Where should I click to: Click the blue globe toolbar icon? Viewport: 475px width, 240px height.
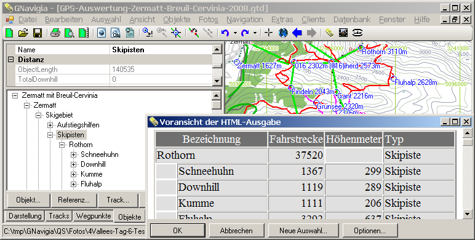click(x=283, y=33)
